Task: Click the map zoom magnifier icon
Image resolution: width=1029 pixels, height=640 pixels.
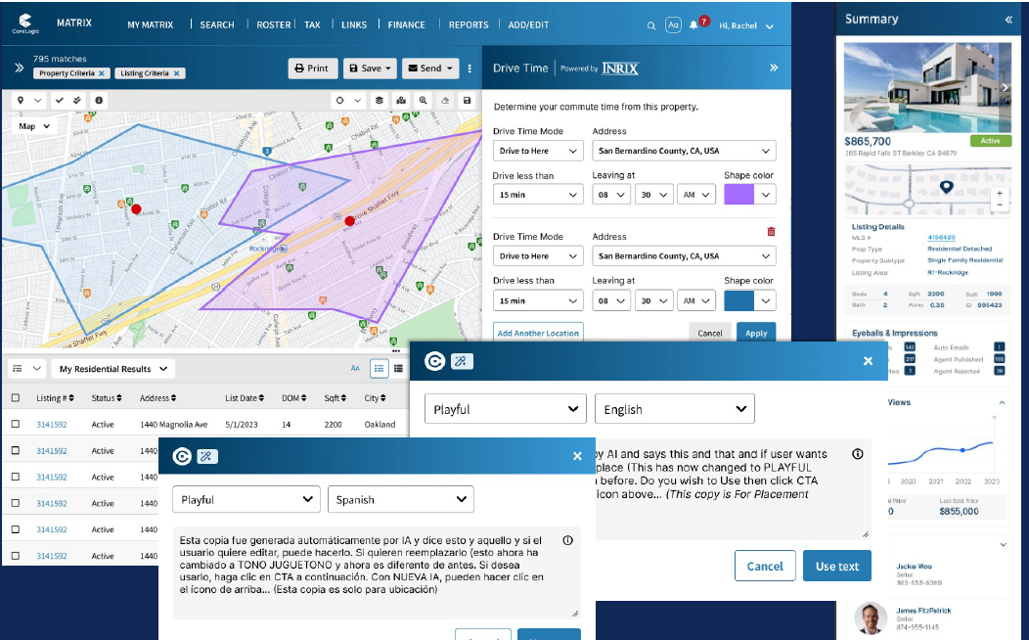Action: click(x=423, y=100)
